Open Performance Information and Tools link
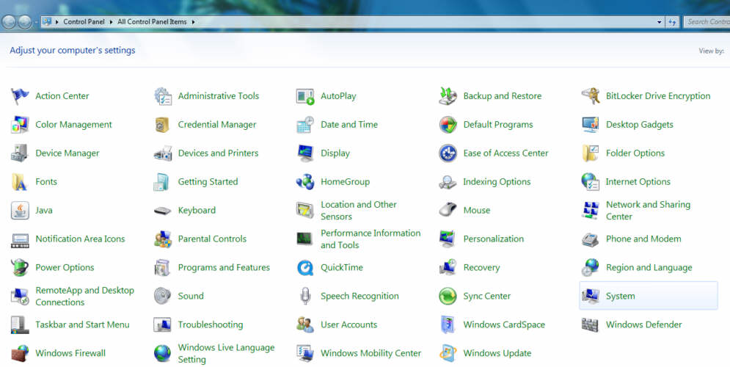730x367 pixels. coord(371,239)
